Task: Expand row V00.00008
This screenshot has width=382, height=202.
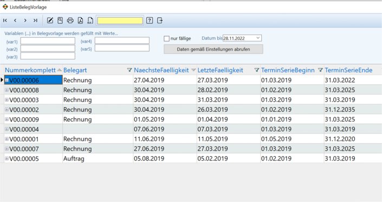Action: coord(7,90)
